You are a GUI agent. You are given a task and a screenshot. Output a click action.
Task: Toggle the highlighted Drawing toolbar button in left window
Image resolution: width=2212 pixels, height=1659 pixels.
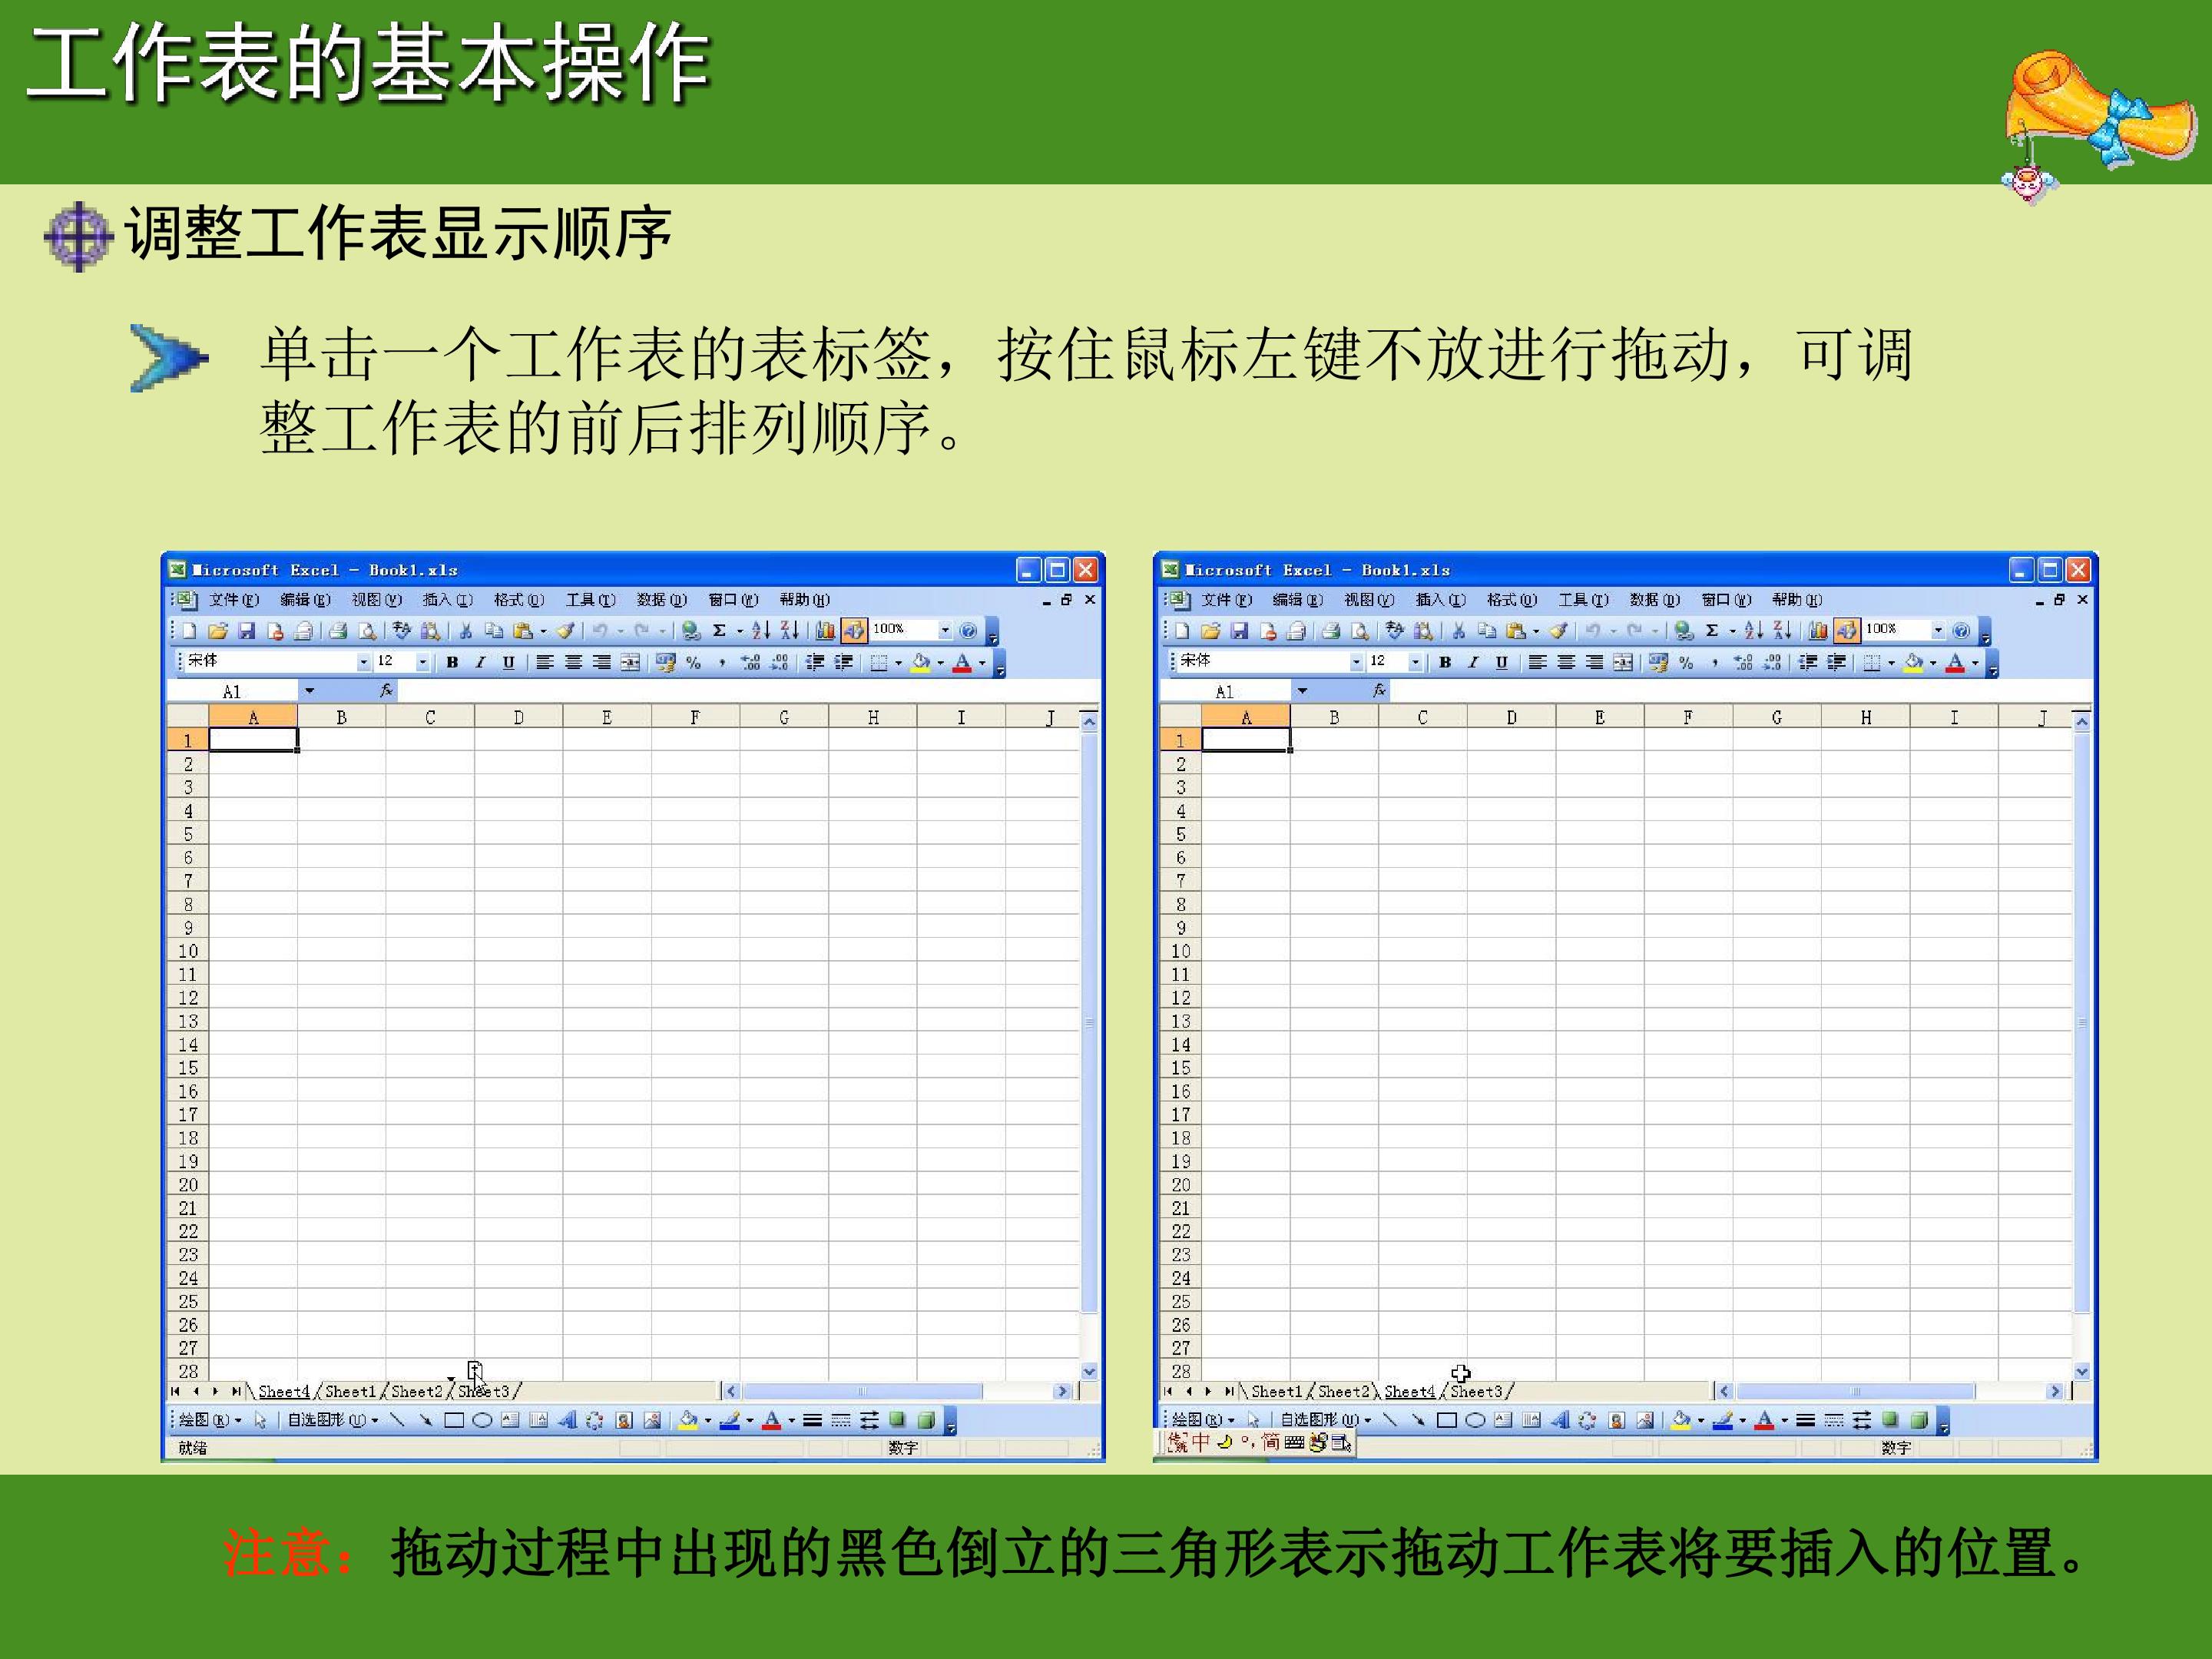pos(854,631)
